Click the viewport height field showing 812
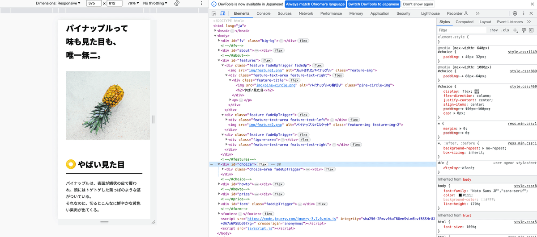Screen dimensions: 537x237 (115, 3)
